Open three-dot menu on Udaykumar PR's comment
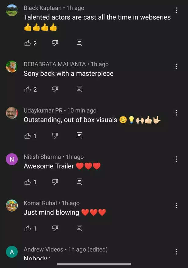The image size is (188, 268). [x=176, y=113]
